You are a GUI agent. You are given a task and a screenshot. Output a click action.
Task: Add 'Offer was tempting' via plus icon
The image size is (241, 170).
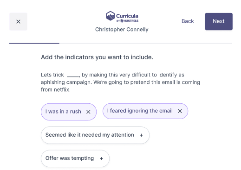101,158
